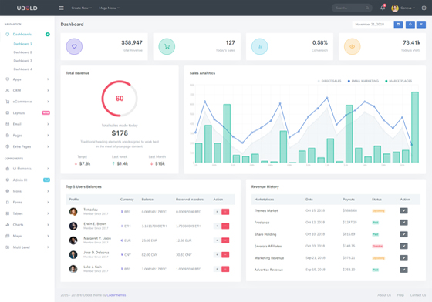The height and width of the screenshot is (302, 432).
Task: Click the purple heart Total Revenue icon
Action: pyautogui.click(x=74, y=46)
